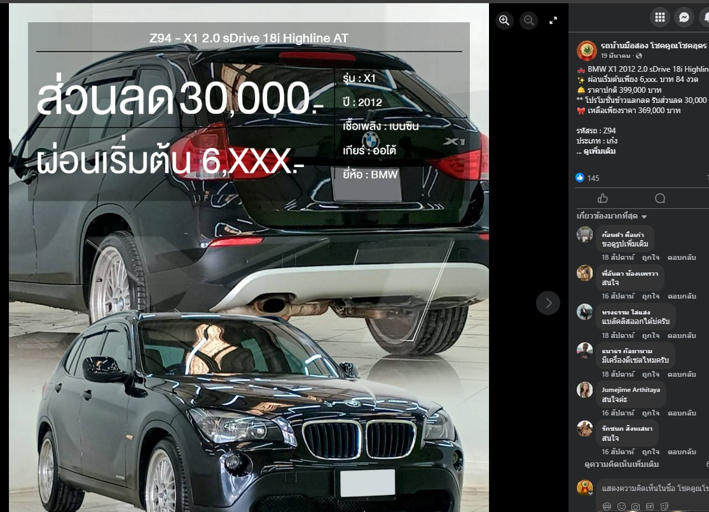
Task: Open ธนาธร กัลยานาม profile name
Action: click(627, 351)
